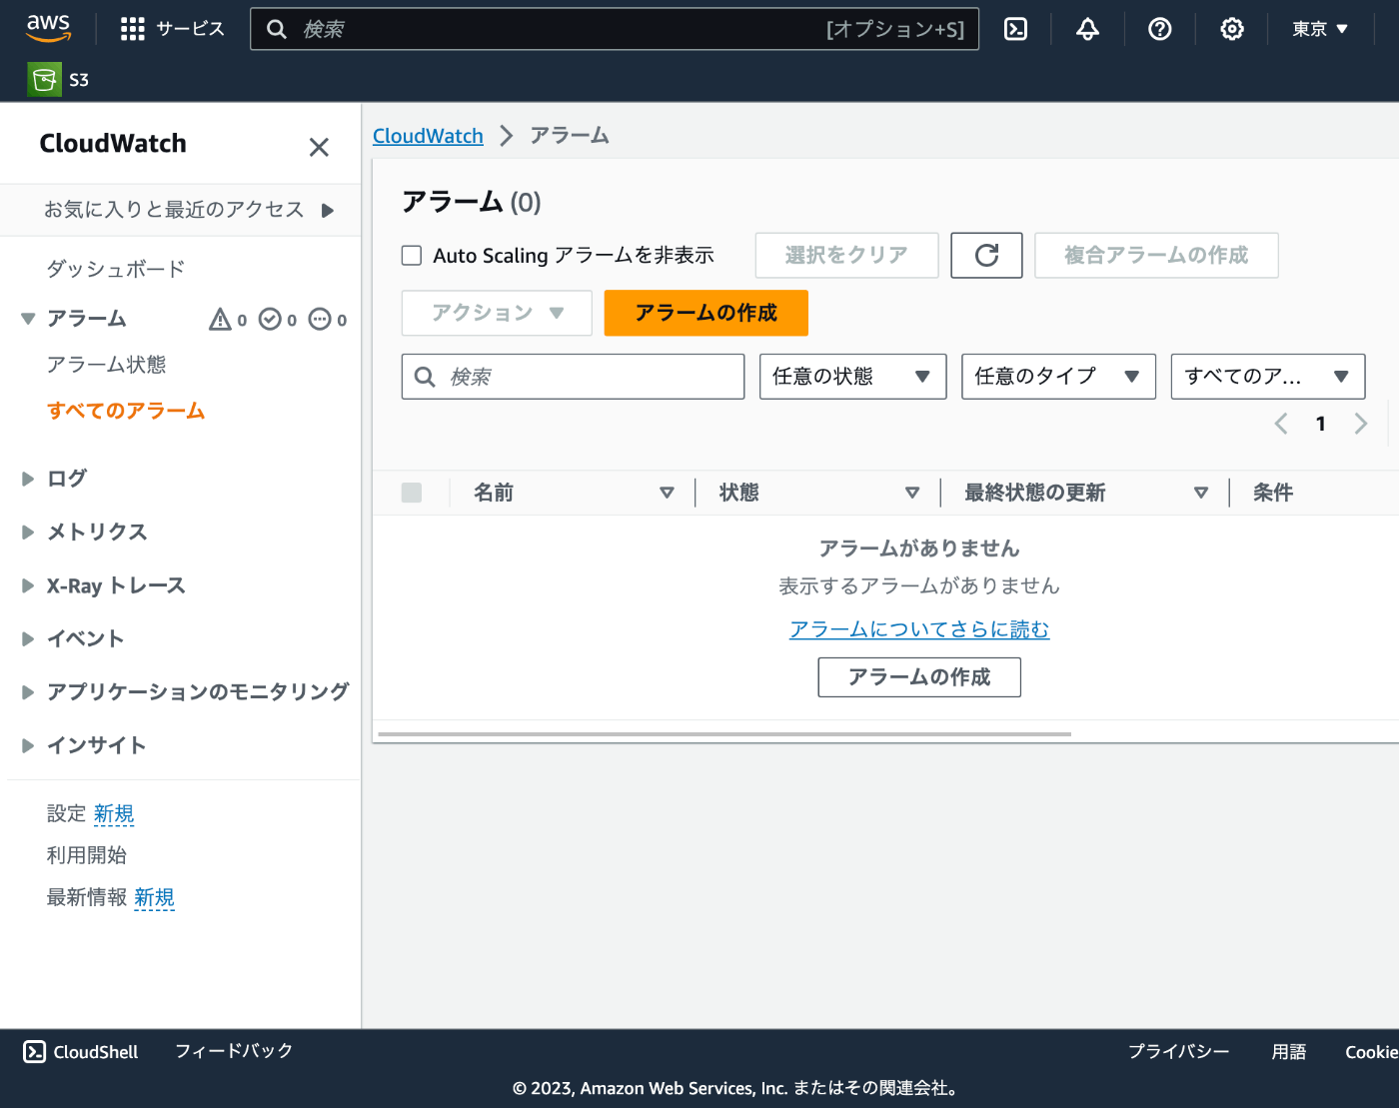Open 設定 in the sidebar
Image resolution: width=1399 pixels, height=1108 pixels.
[66, 814]
